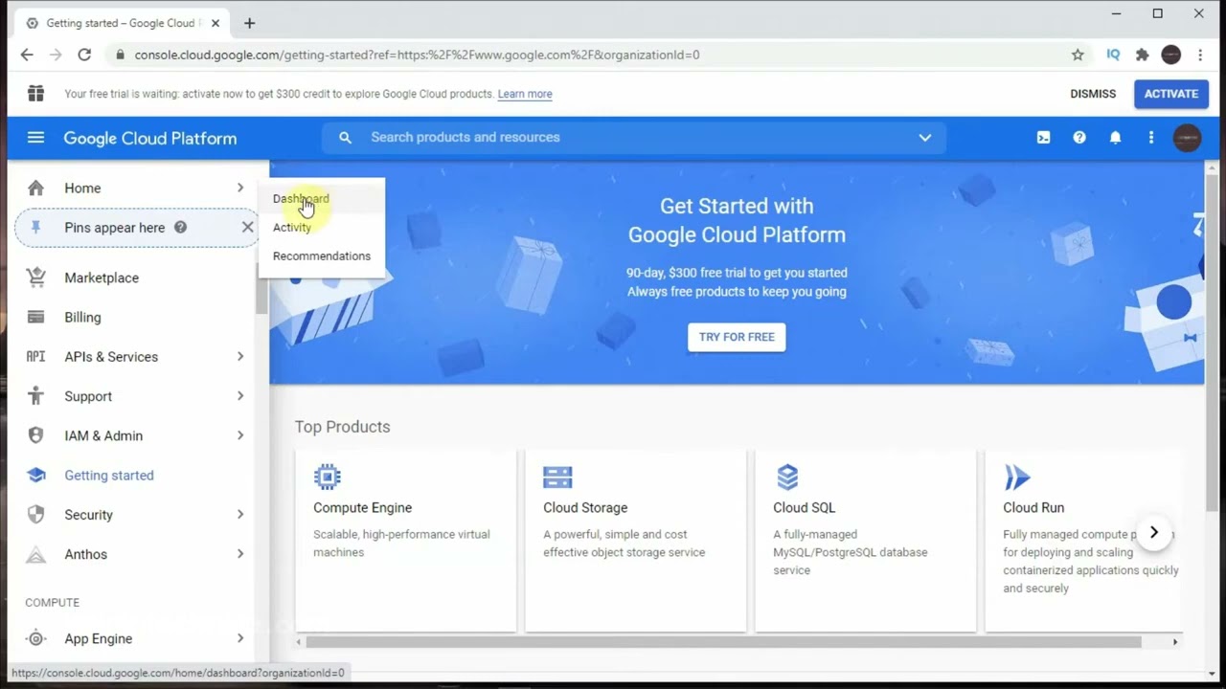Click the ACTIVATE button

point(1170,94)
